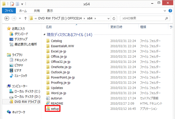Viewport: 175px width, 119px height.
Task: Click the アプリケーション type text
Action: tap(149, 109)
